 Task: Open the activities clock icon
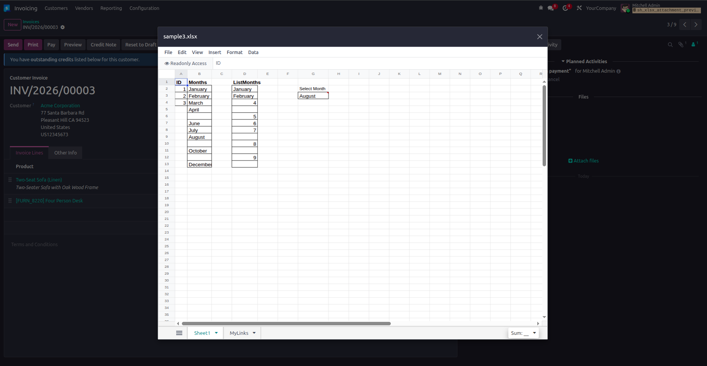point(565,8)
